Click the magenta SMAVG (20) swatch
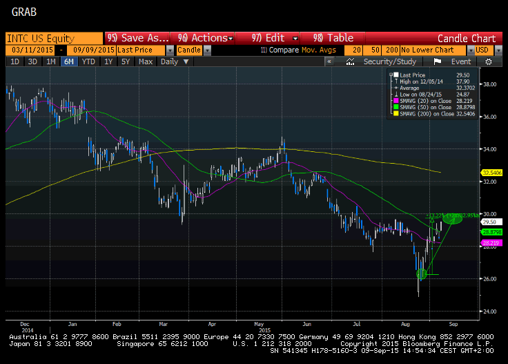This screenshot has width=508, height=364. pyautogui.click(x=396, y=101)
